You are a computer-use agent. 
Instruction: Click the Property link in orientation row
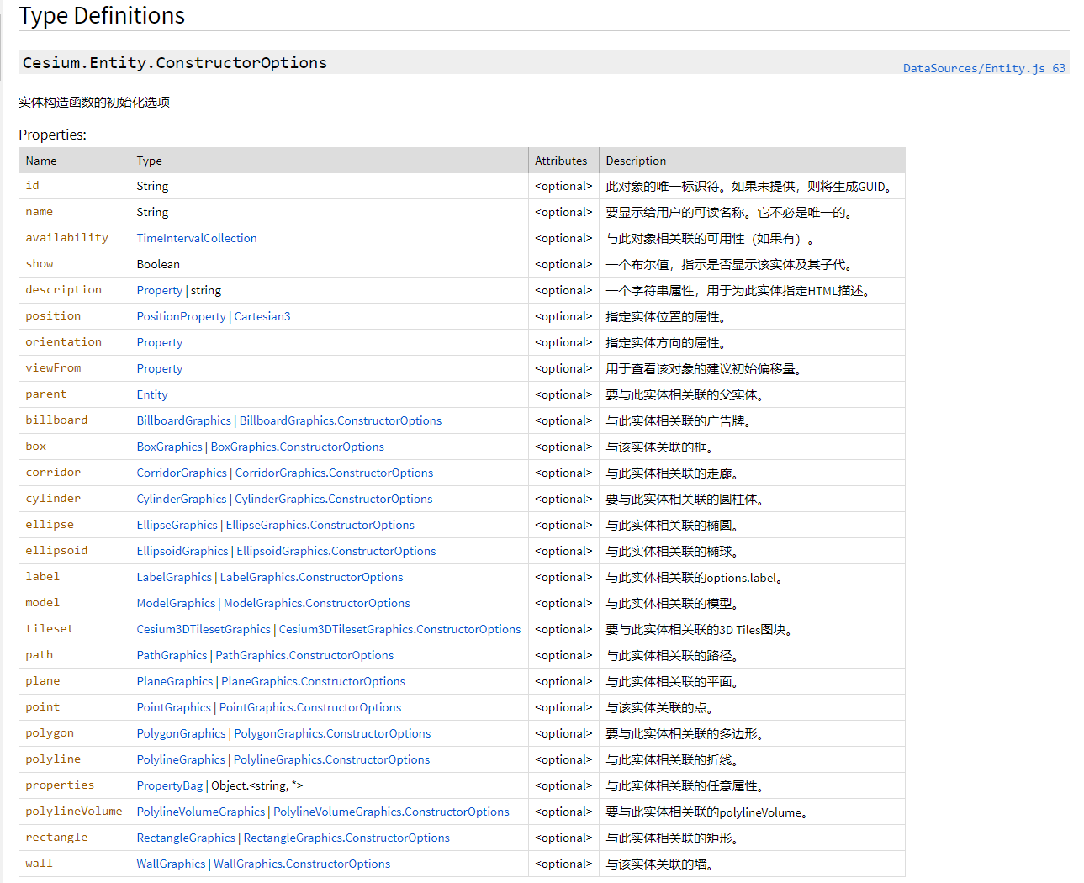(x=160, y=342)
